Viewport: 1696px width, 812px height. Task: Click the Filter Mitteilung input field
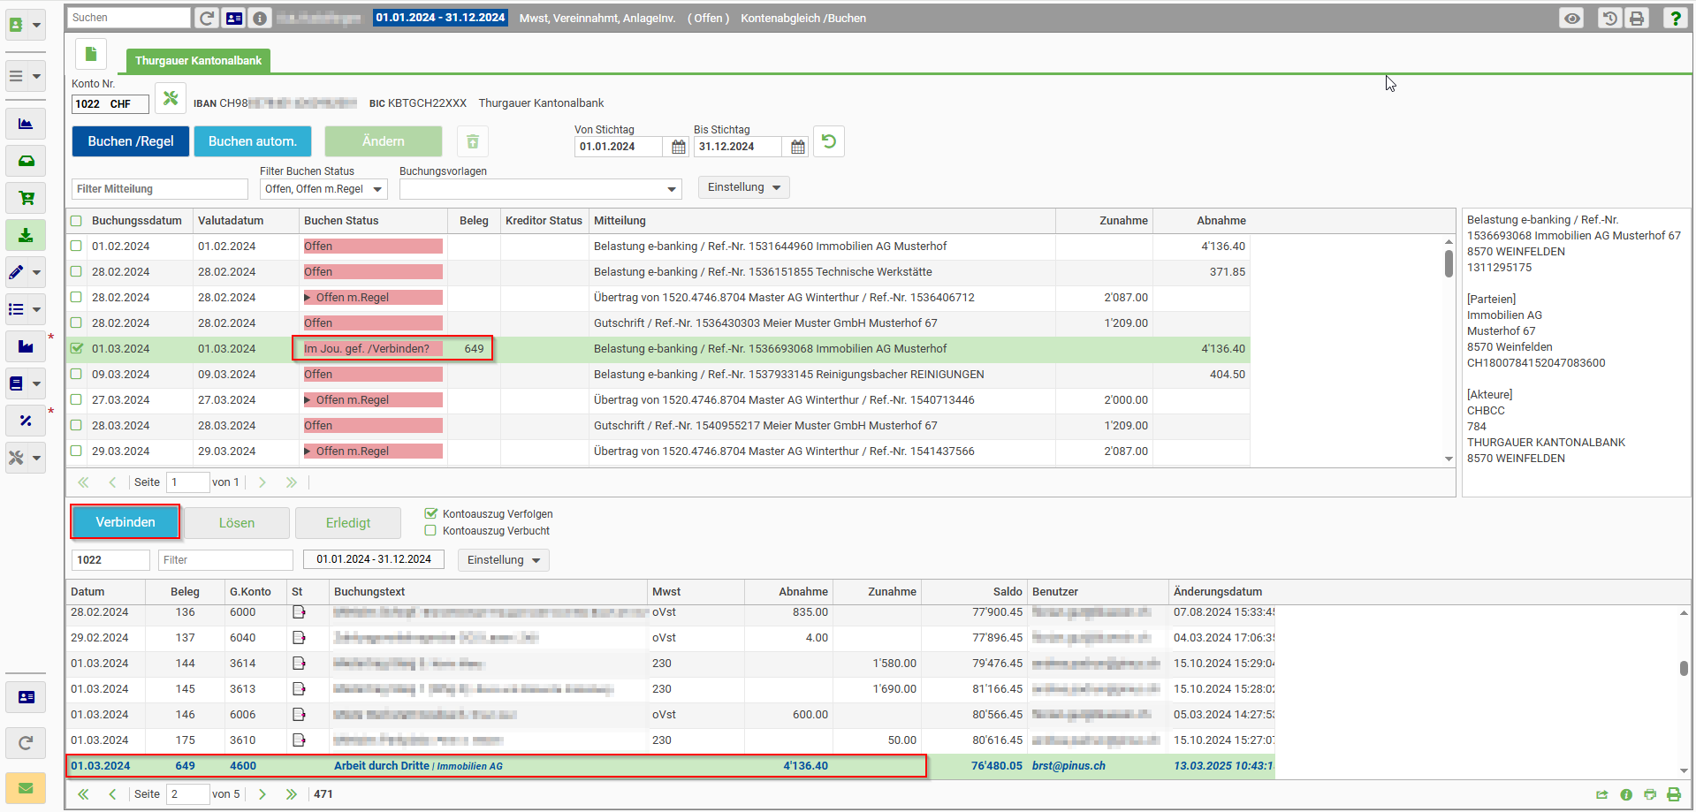click(x=159, y=189)
